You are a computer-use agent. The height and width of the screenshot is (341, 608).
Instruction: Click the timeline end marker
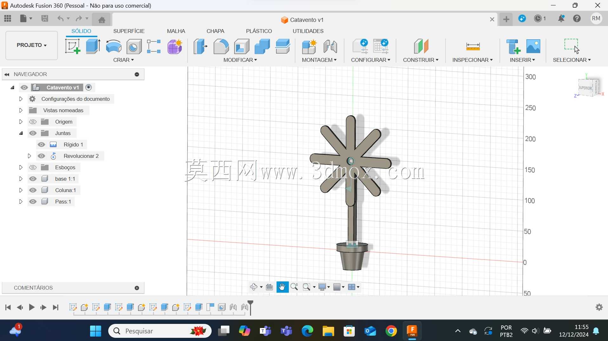250,307
